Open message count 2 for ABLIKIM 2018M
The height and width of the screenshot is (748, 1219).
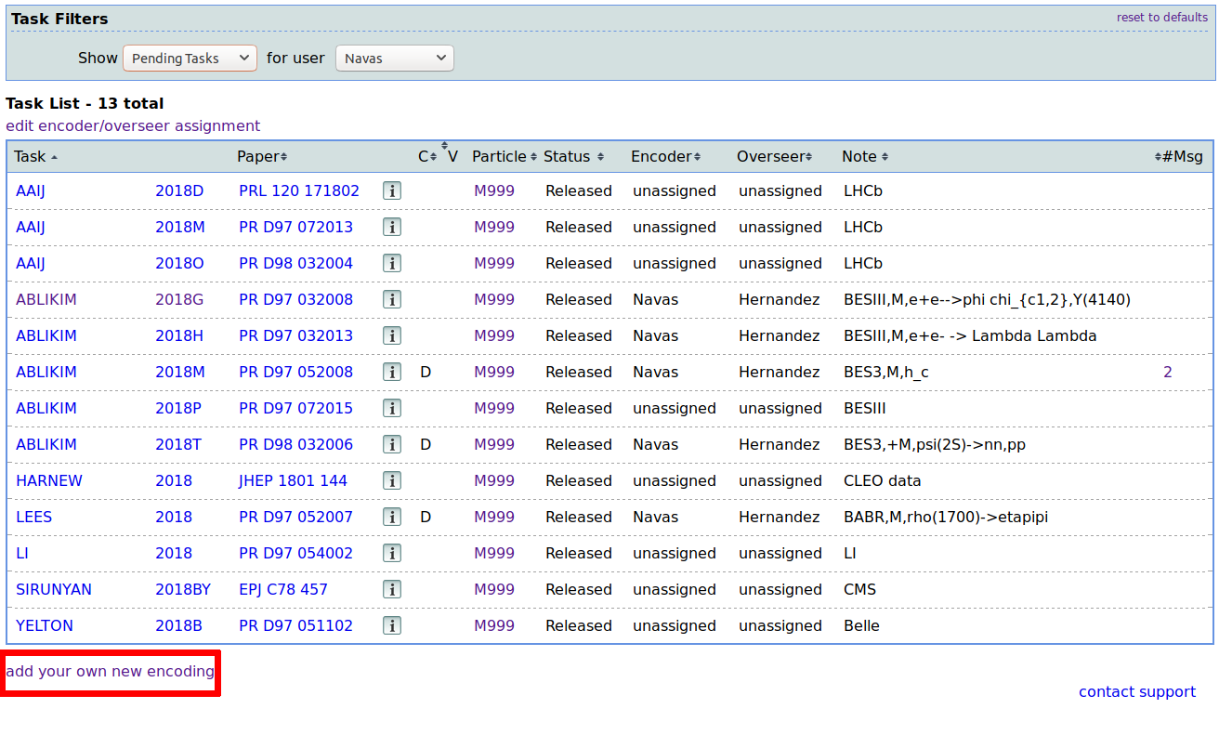(x=1168, y=372)
